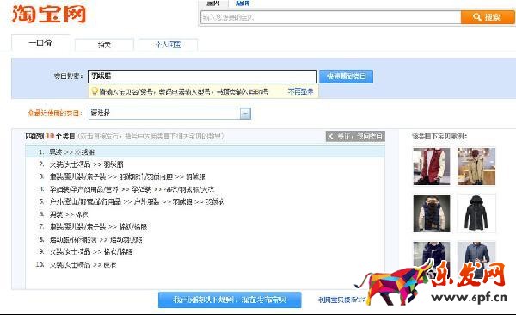Switch to the 店铺 search tab at top
The image size is (516, 315).
pos(243,3)
